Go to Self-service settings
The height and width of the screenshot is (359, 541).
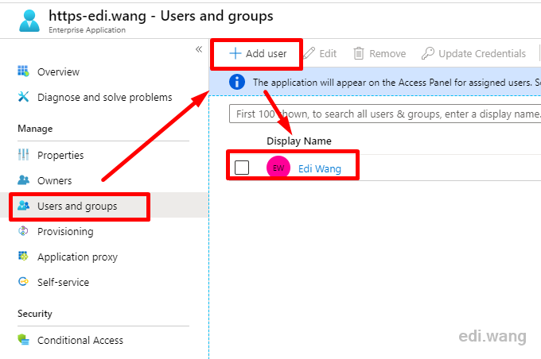(x=63, y=282)
